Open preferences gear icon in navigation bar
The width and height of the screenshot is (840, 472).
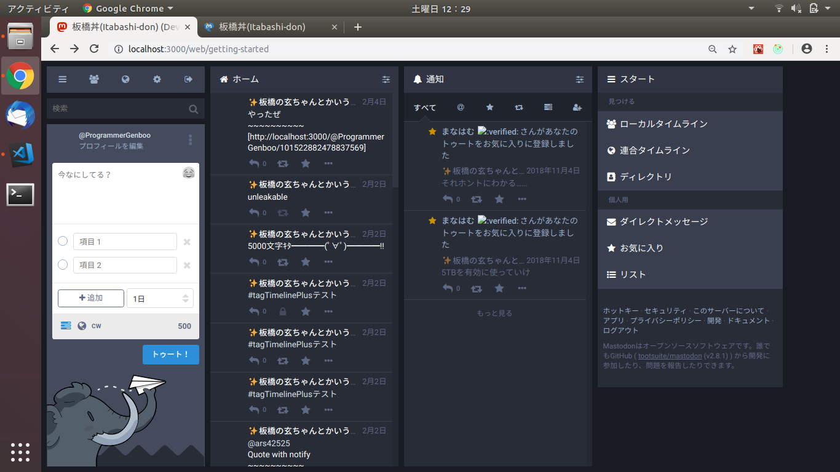click(x=157, y=79)
